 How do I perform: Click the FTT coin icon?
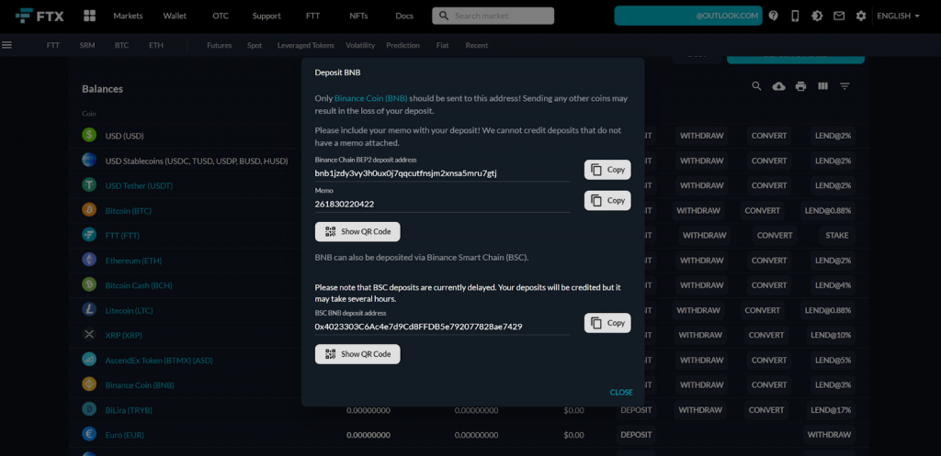(89, 235)
